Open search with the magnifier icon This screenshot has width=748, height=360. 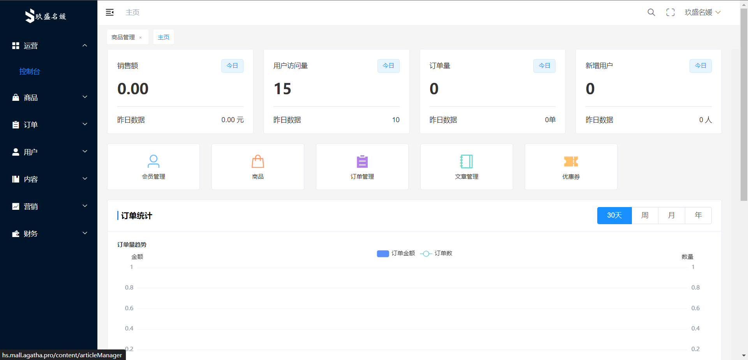(x=651, y=12)
